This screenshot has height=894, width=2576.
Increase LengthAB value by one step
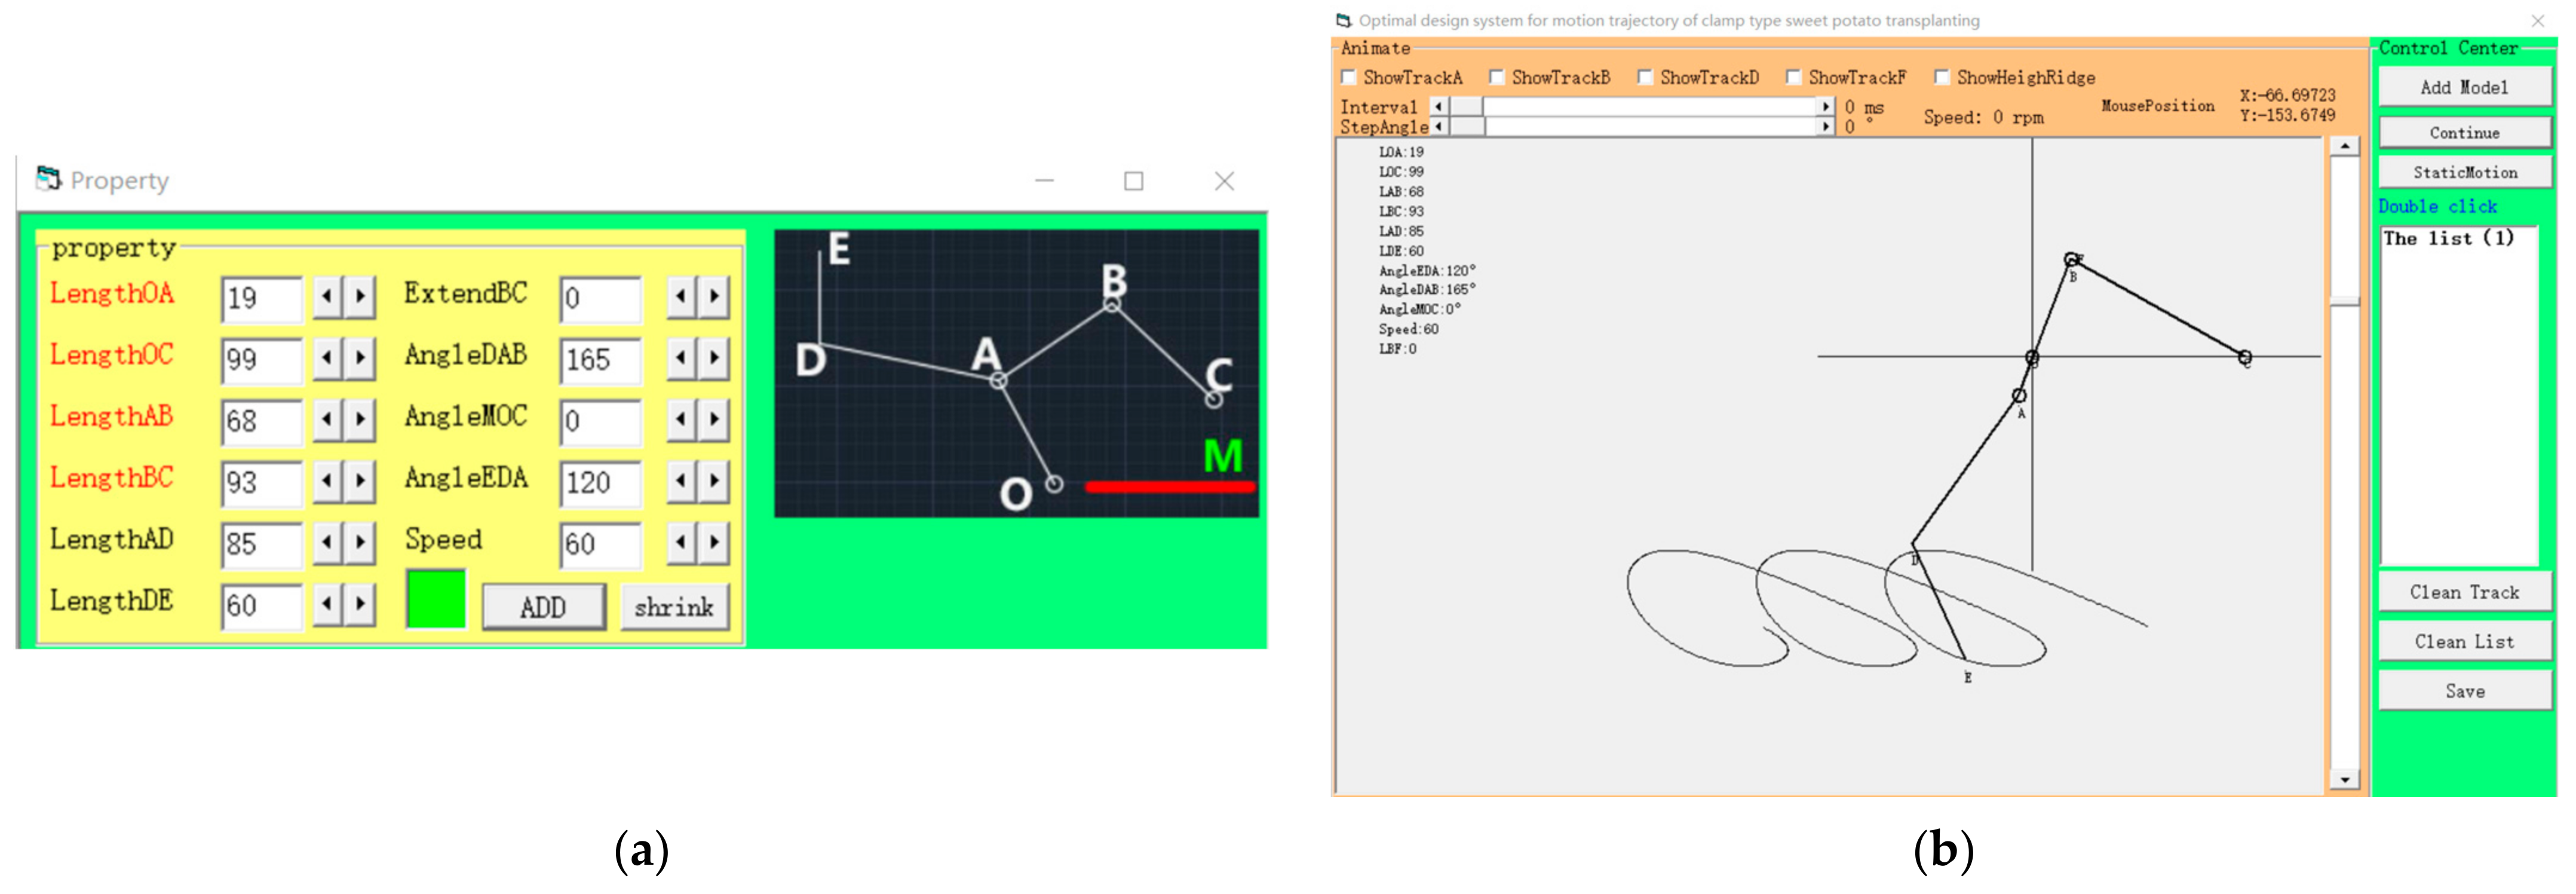360,420
